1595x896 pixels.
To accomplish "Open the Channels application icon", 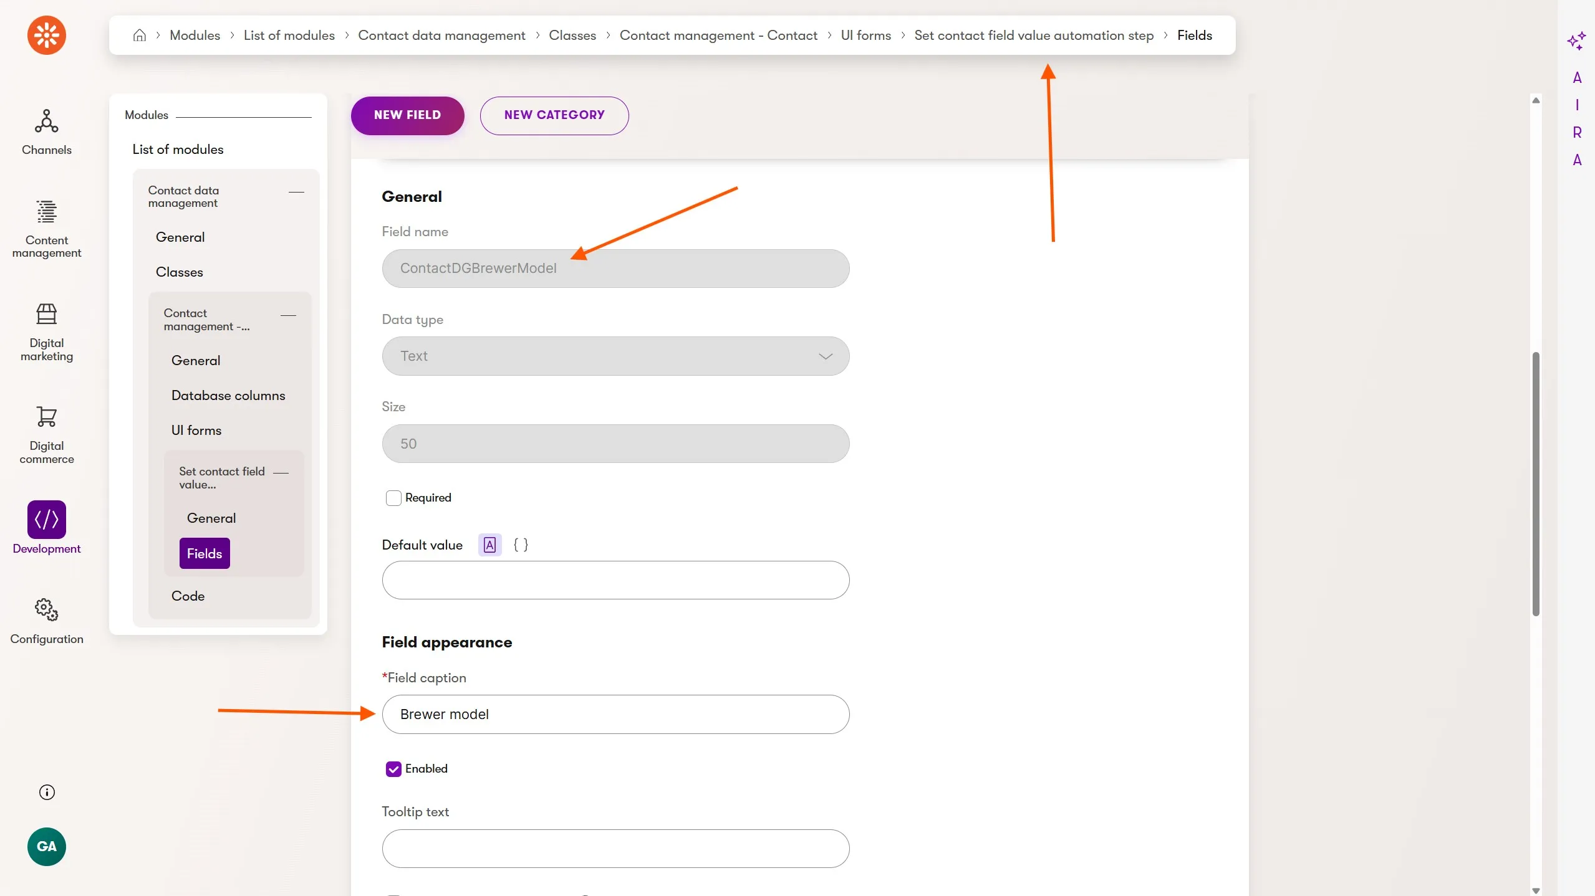I will point(46,122).
